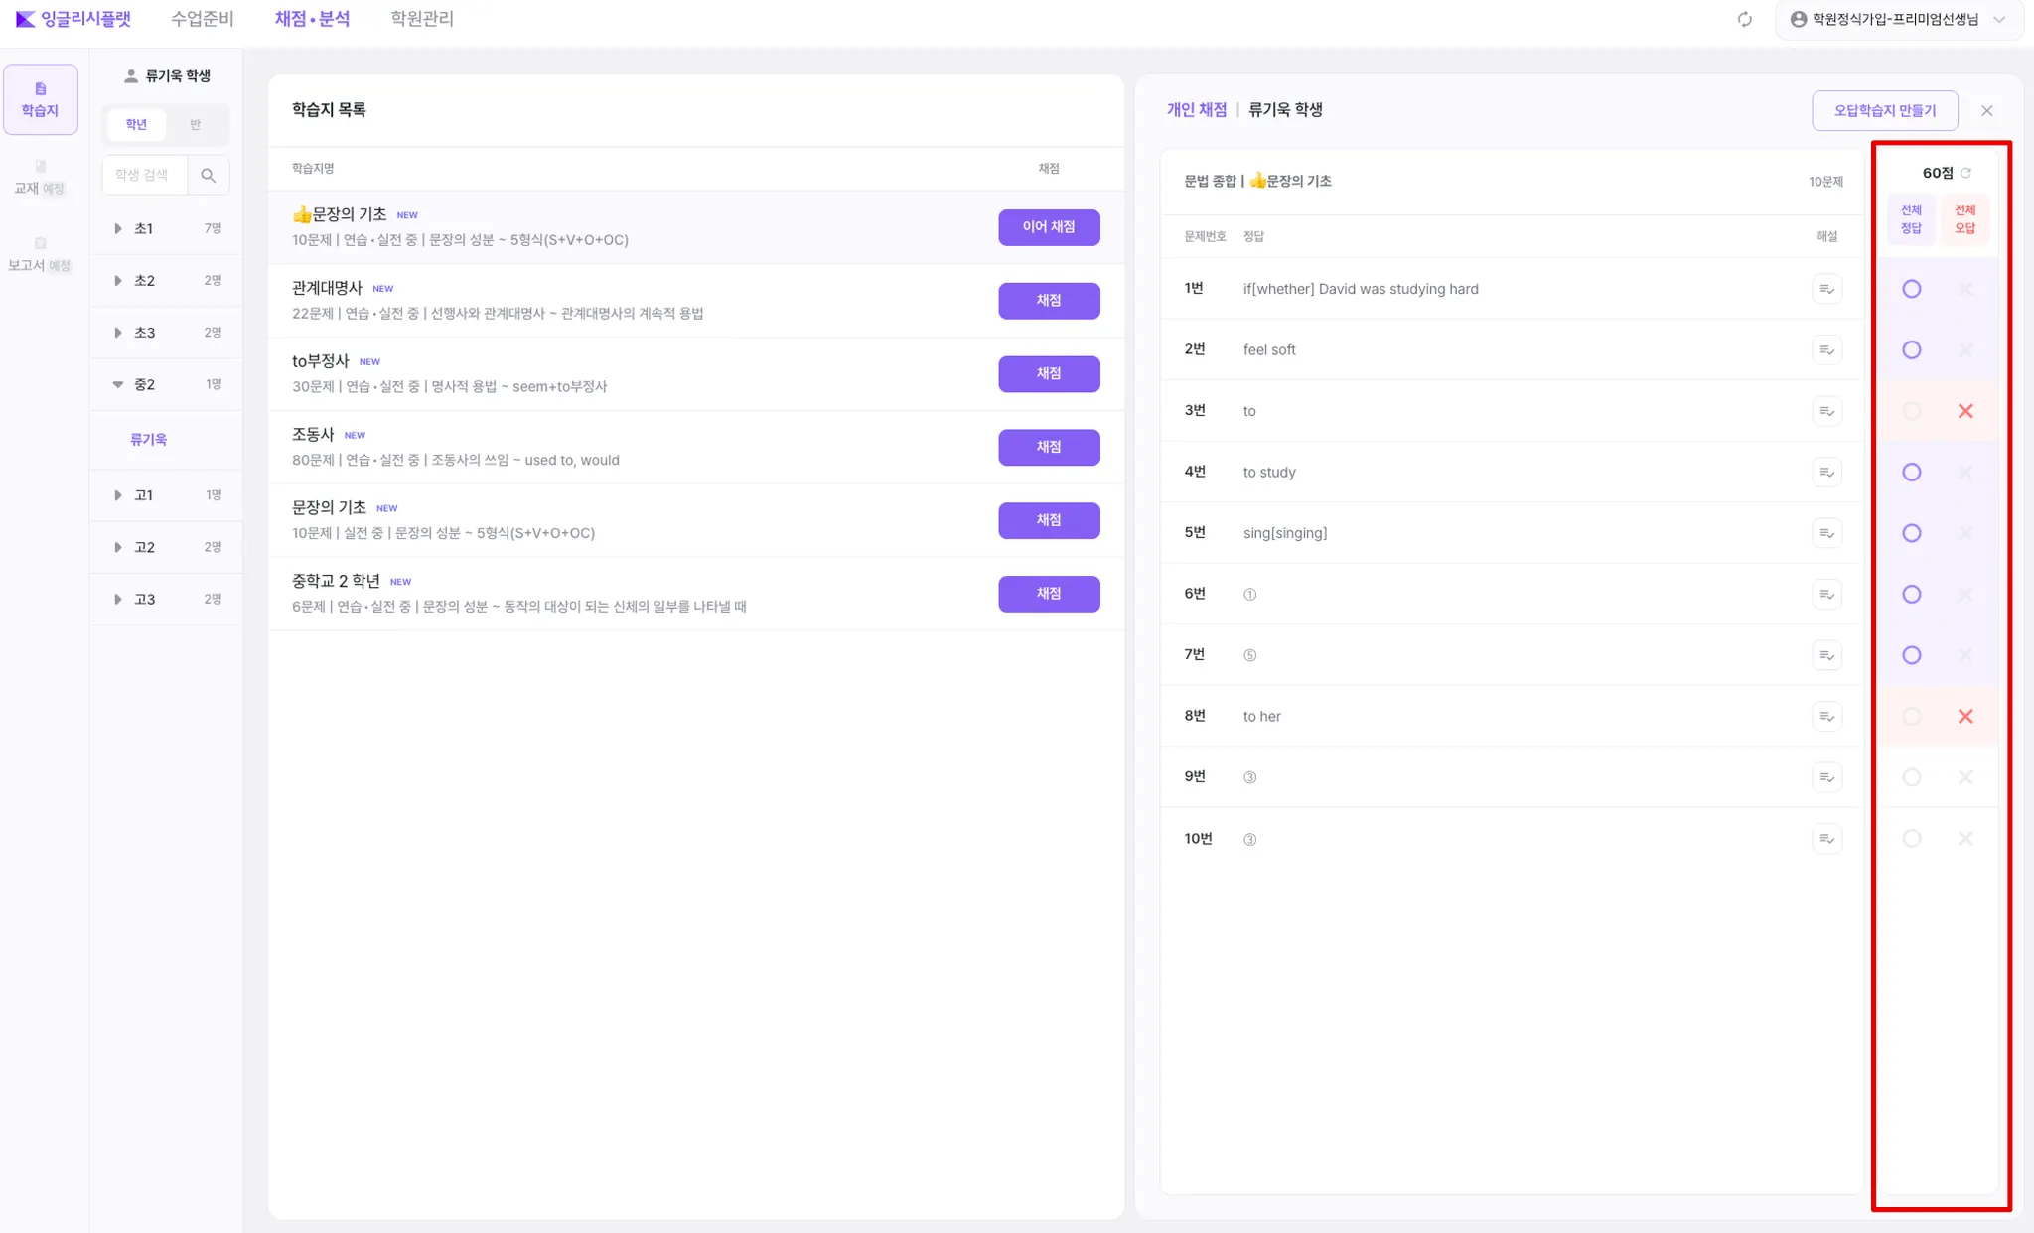Click the 전체 정답 button
Image resolution: width=2034 pixels, height=1233 pixels.
point(1911,218)
